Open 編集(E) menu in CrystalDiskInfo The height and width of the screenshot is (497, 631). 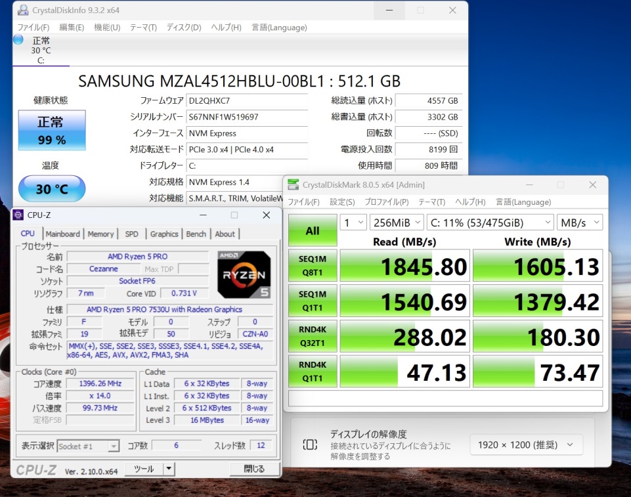tap(72, 28)
